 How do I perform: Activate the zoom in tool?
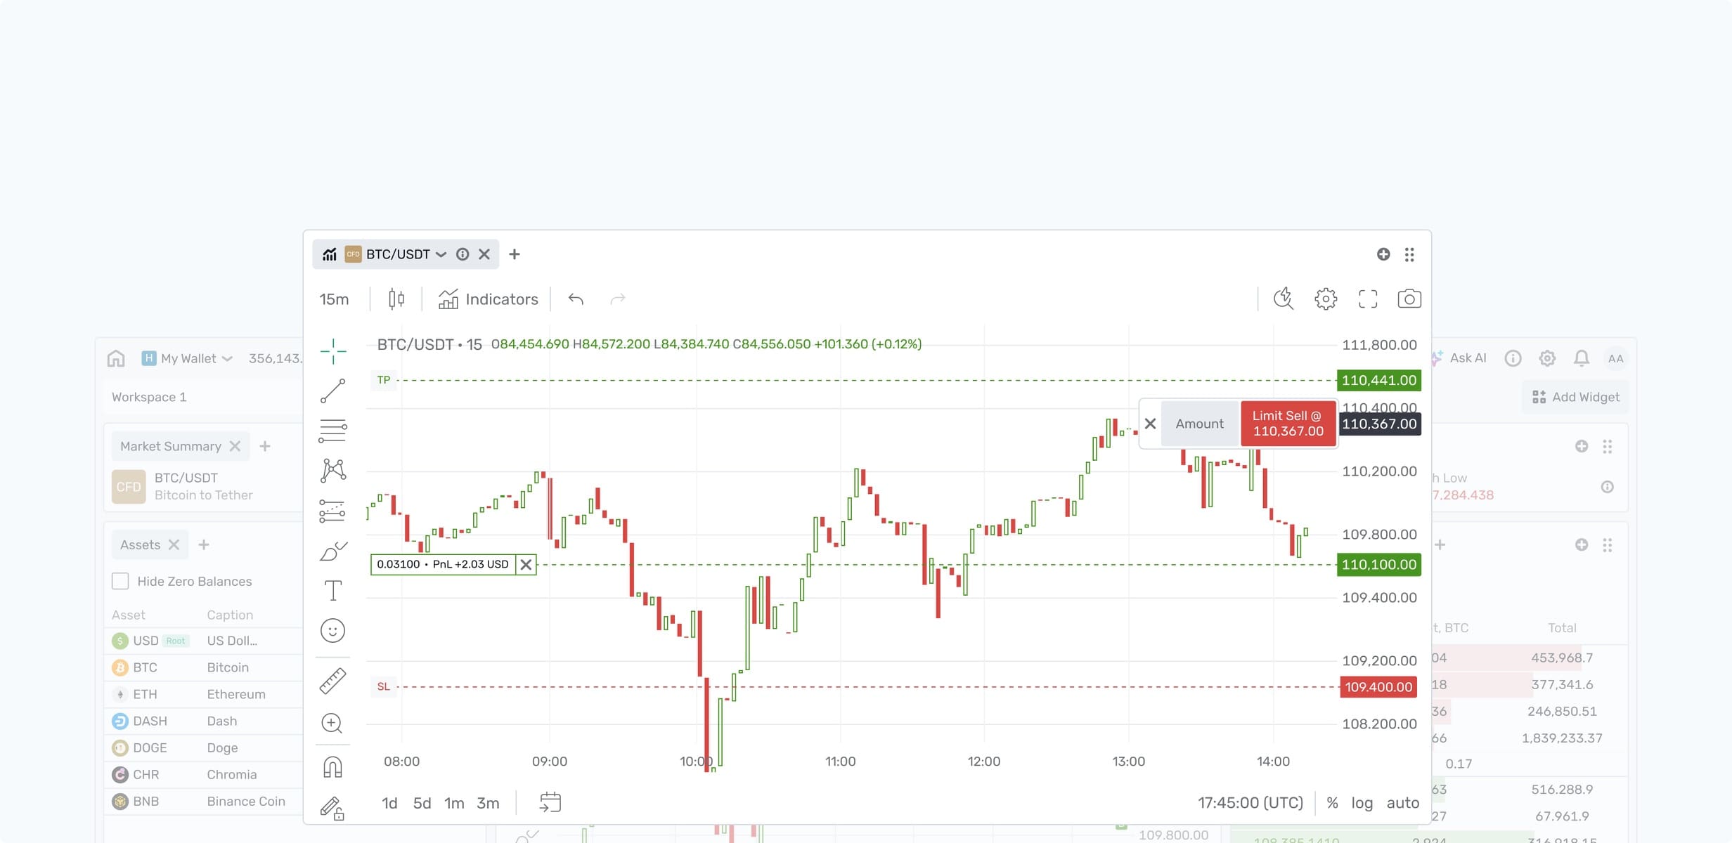(332, 723)
